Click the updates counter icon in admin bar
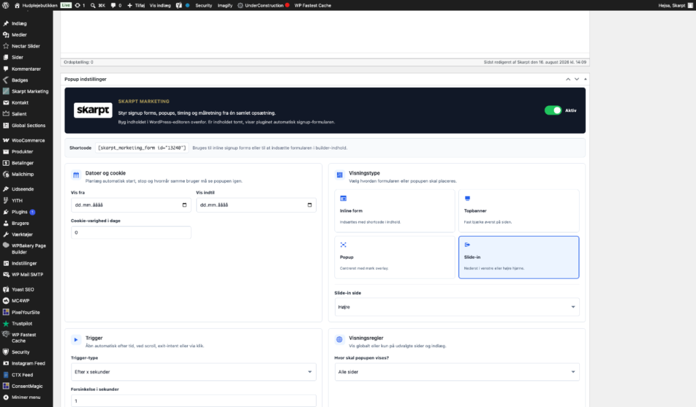The image size is (696, 407). click(77, 5)
